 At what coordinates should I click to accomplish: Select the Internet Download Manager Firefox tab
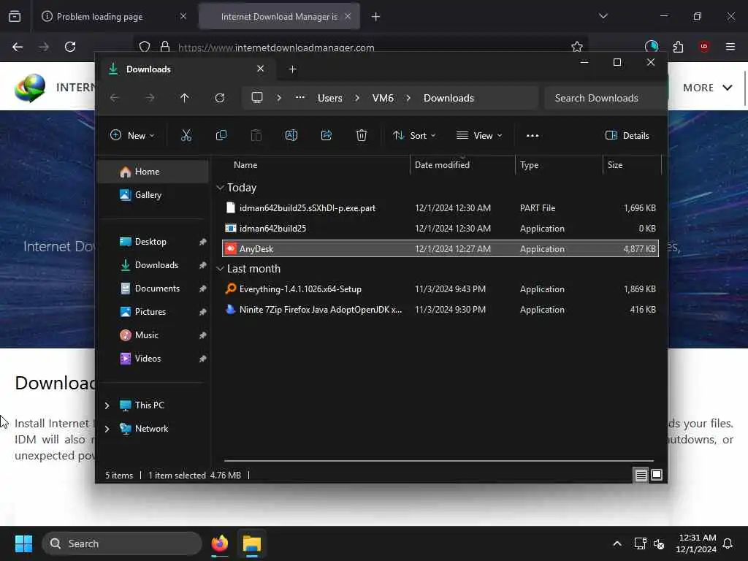pos(279,17)
